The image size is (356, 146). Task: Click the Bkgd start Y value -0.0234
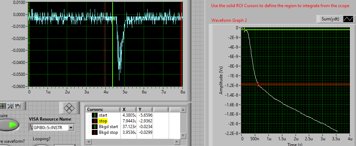tap(145, 127)
